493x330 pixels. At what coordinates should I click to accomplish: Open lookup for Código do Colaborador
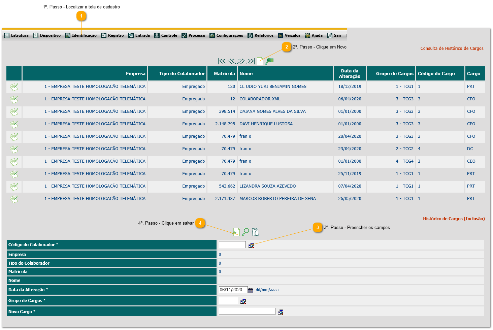(251, 245)
